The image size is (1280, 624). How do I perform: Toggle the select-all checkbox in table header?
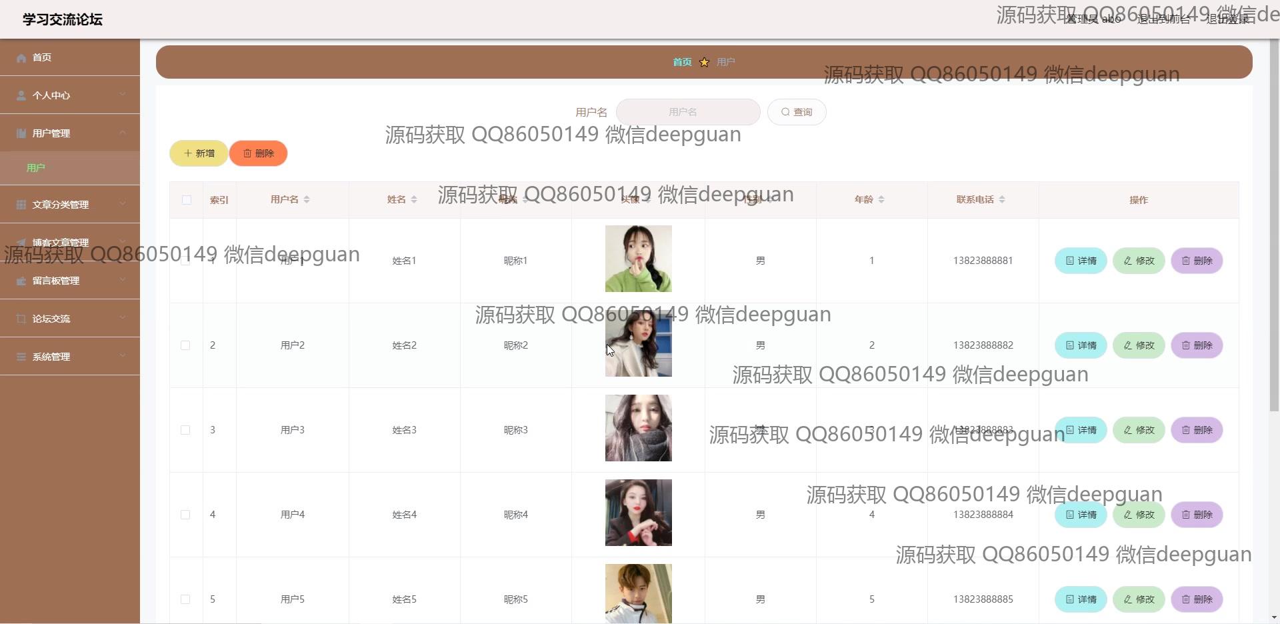coord(187,200)
